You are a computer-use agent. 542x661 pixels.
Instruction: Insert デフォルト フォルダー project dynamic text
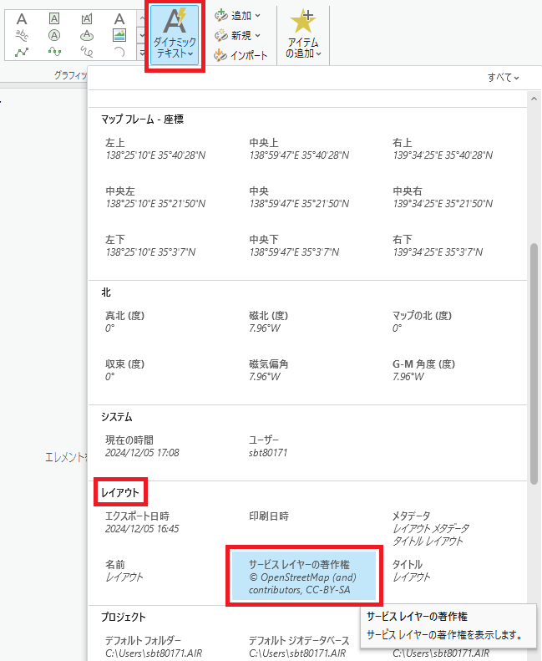(154, 647)
